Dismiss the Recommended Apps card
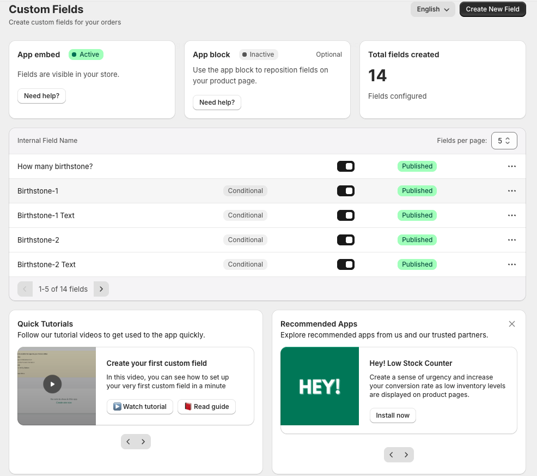Image resolution: width=537 pixels, height=476 pixels. tap(511, 324)
